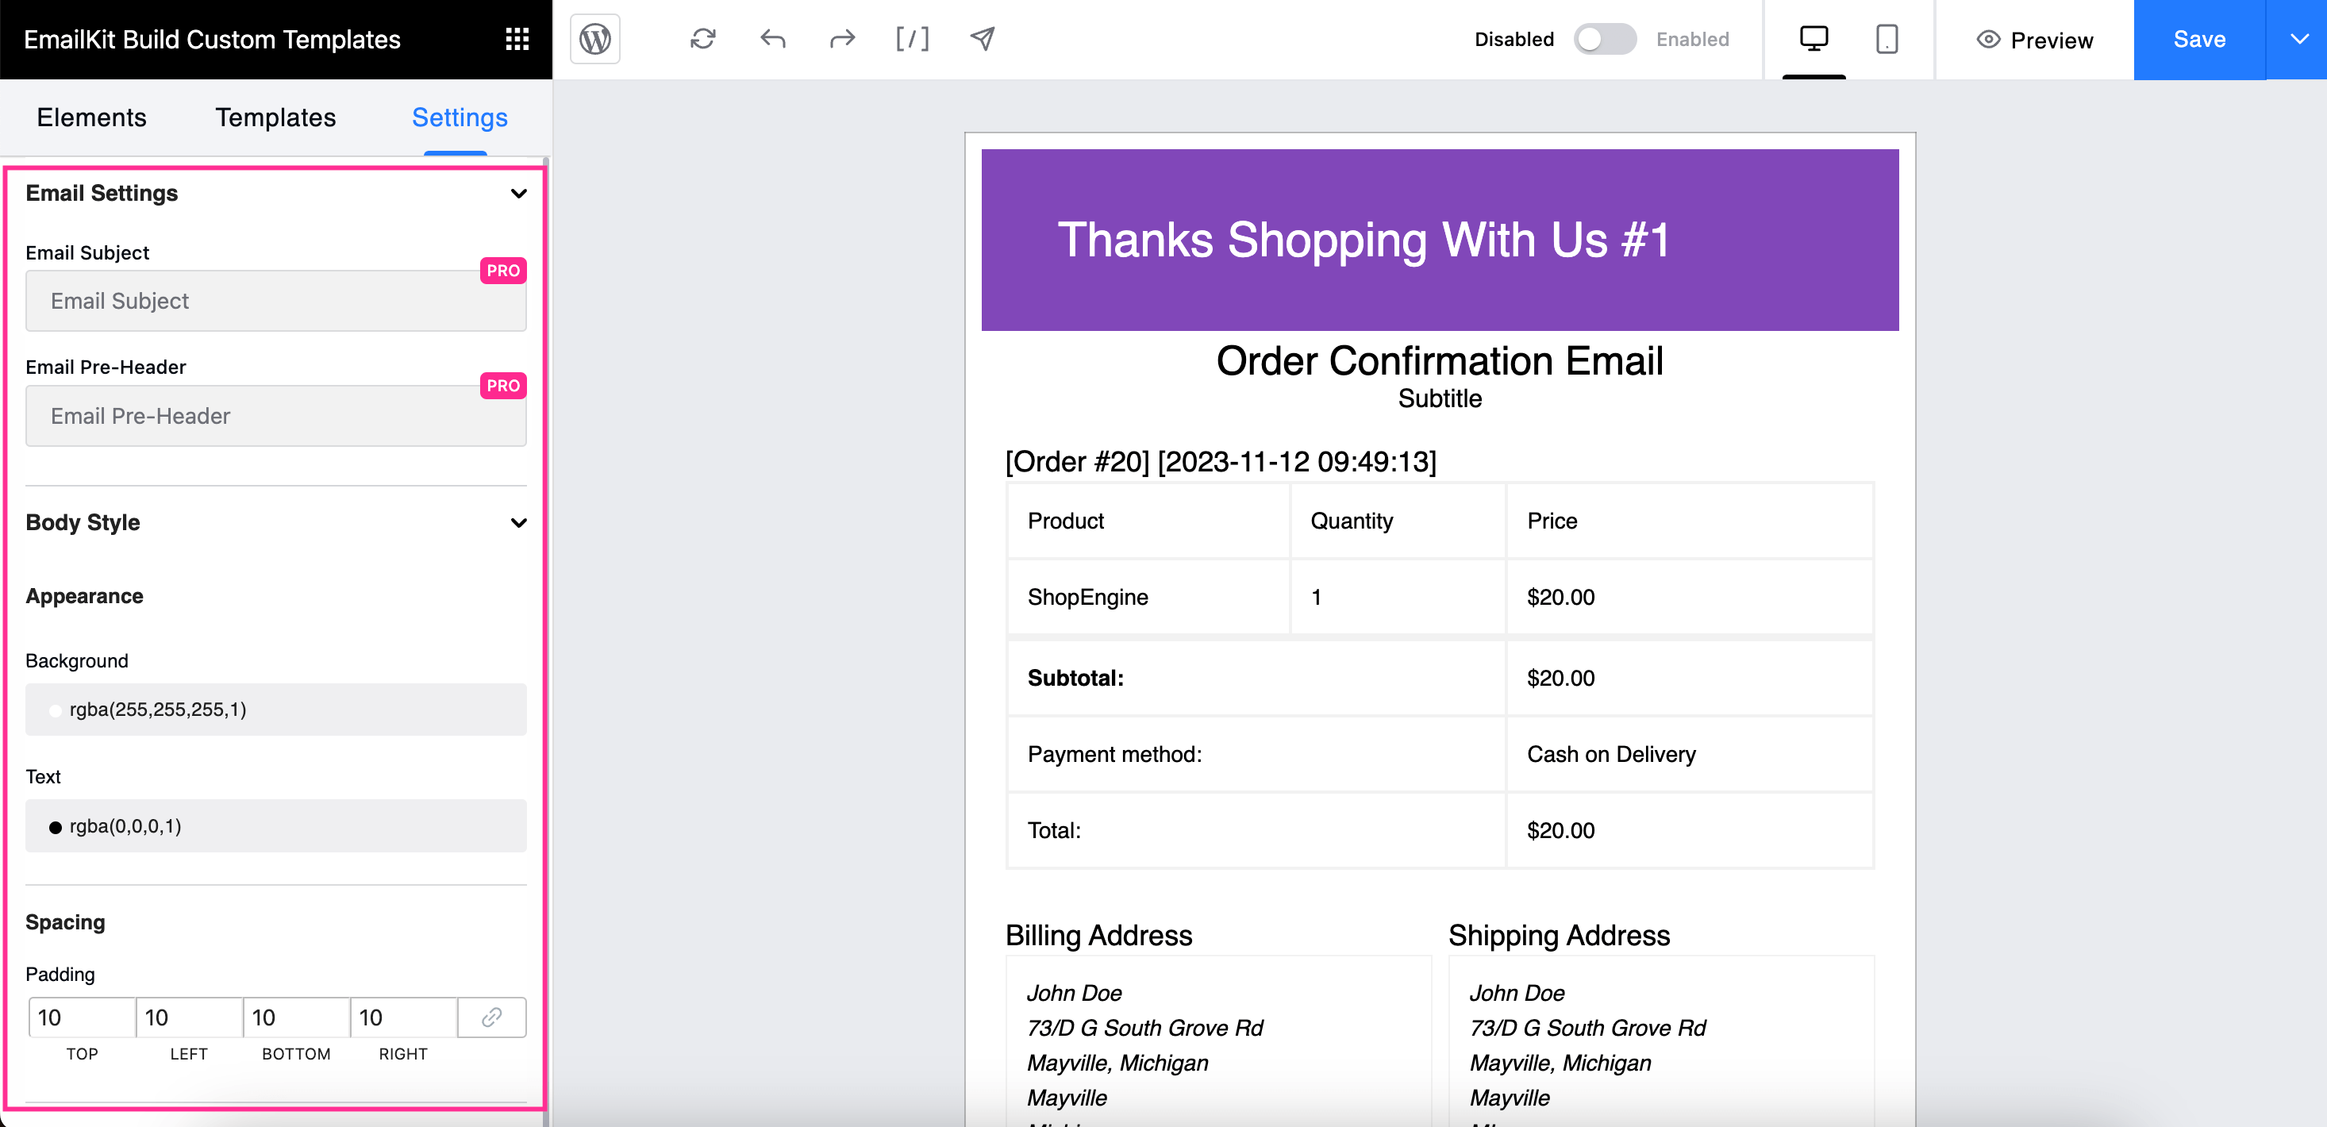Click the Email Subject input field
The width and height of the screenshot is (2327, 1127).
point(276,303)
